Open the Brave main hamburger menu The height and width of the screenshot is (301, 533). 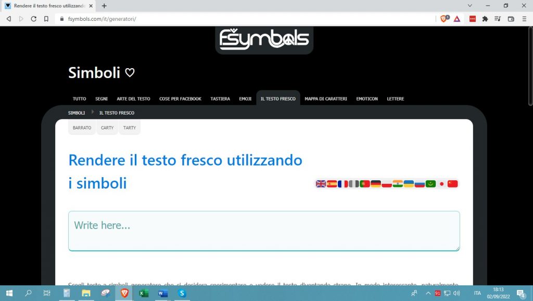(x=524, y=19)
